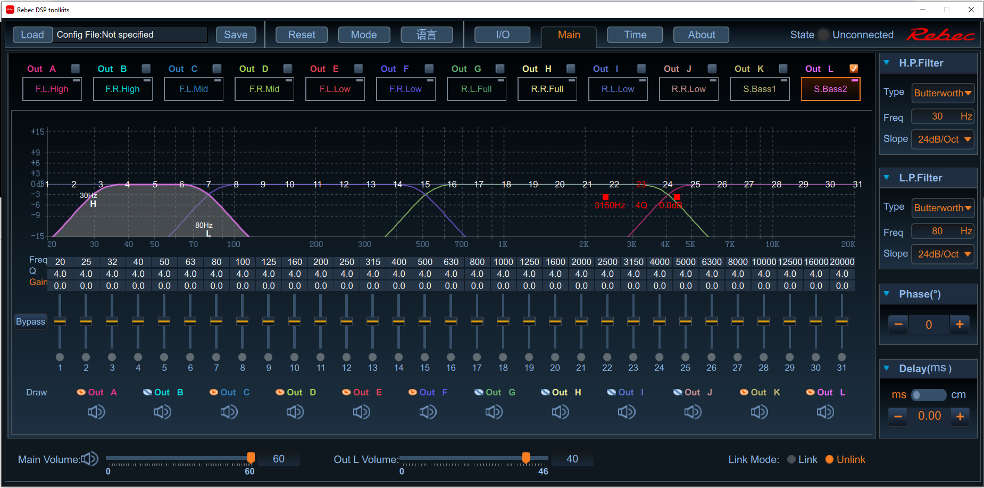Collapse the Phase panel expander
The width and height of the screenshot is (984, 488).
[x=887, y=294]
